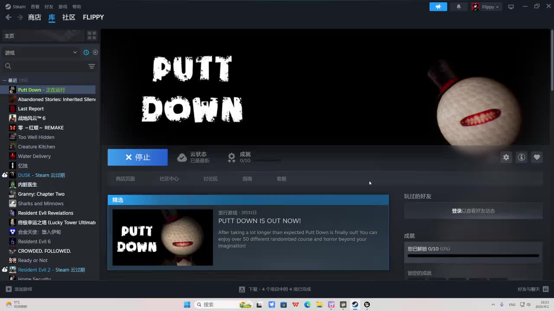Click the achievements progress bar 0/10
The image size is (554, 311).
[473, 256]
